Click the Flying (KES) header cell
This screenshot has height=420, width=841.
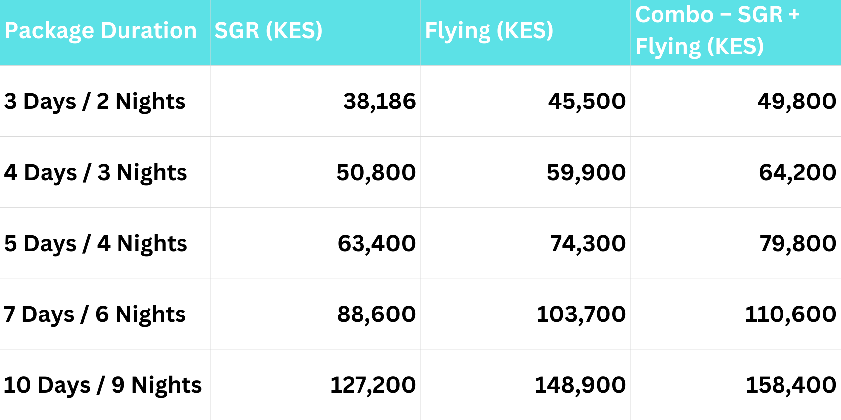point(489,31)
